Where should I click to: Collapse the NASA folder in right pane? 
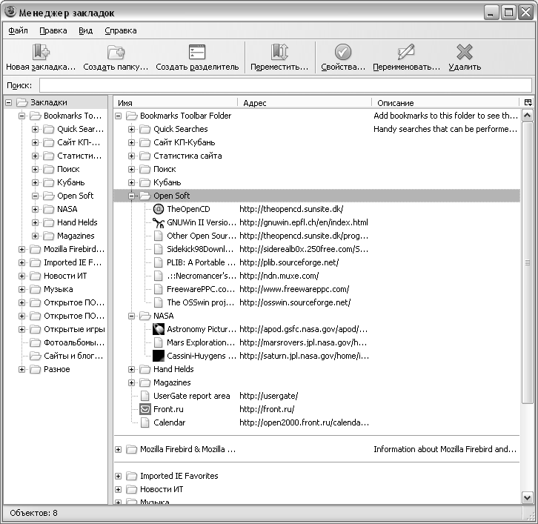(132, 316)
